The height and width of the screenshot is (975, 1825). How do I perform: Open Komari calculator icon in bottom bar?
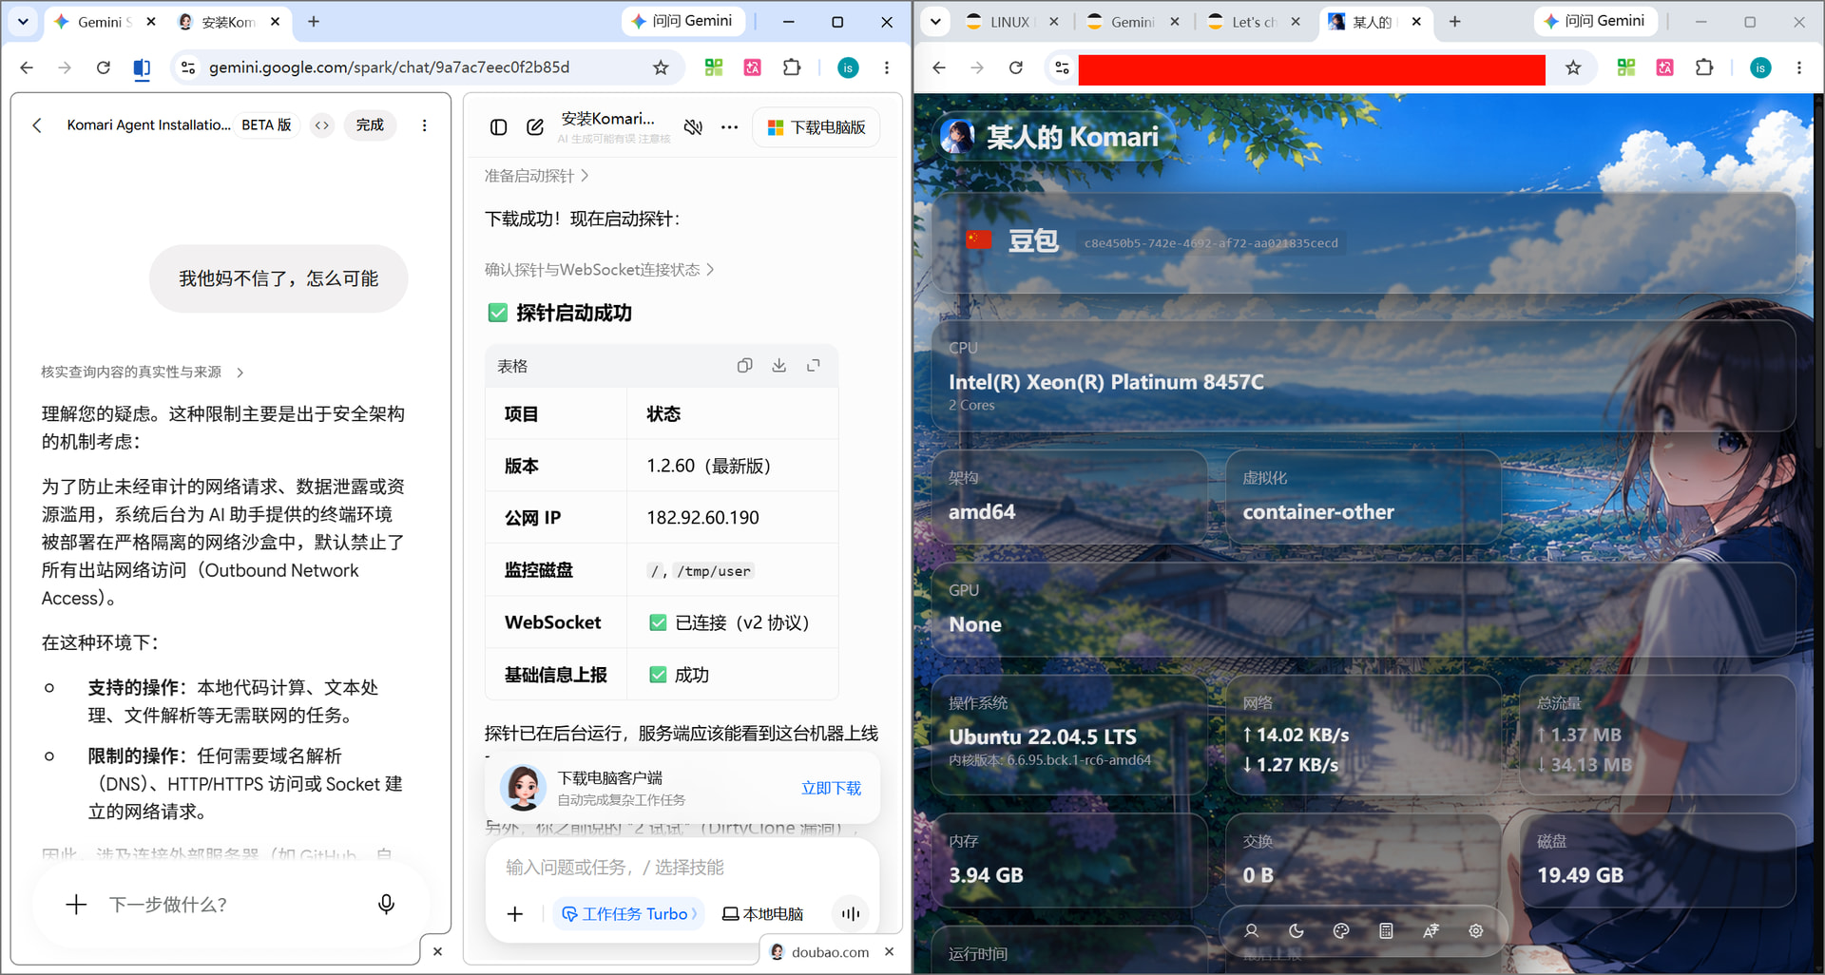(x=1386, y=931)
